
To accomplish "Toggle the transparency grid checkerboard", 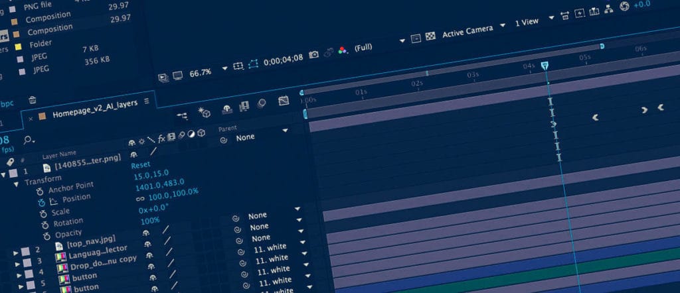I will pyautogui.click(x=430, y=36).
